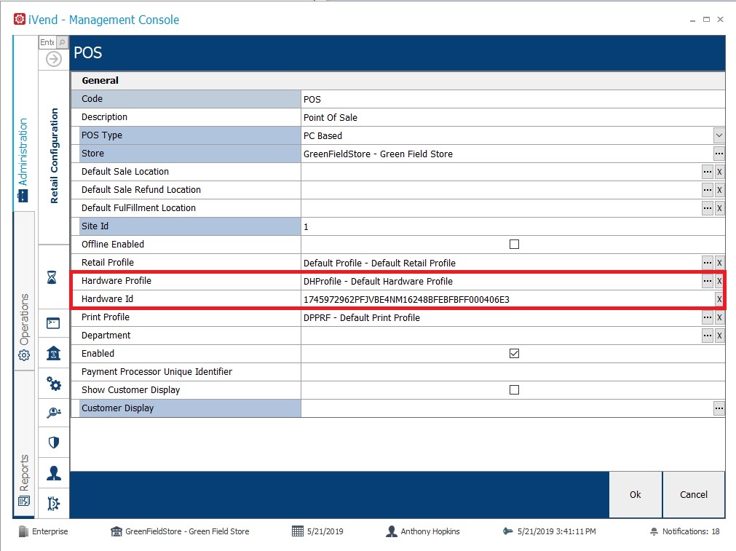Open the POS Type dropdown
736x551 pixels.
719,135
